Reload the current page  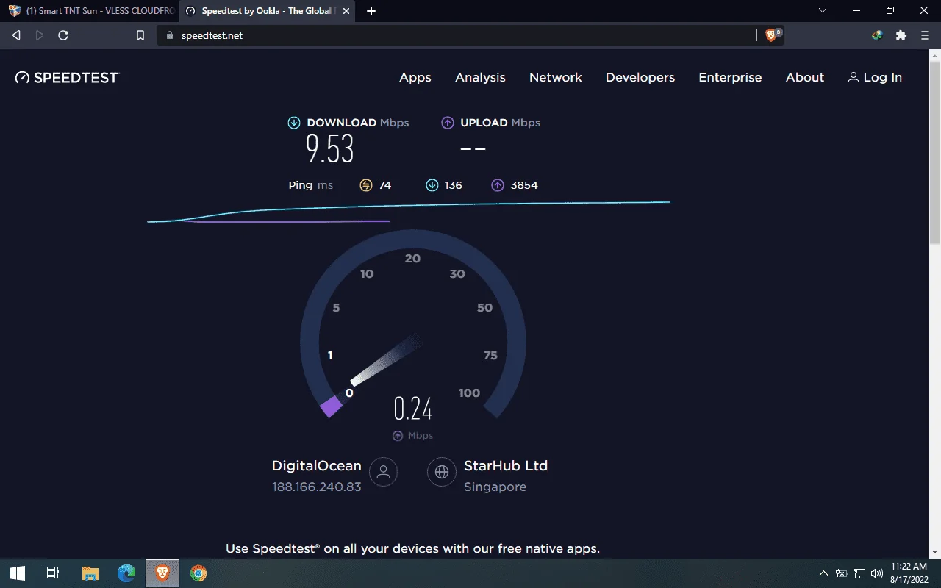pyautogui.click(x=63, y=35)
